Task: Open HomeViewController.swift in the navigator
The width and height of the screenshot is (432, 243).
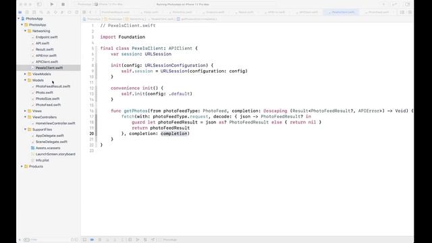Action: click(x=55, y=123)
